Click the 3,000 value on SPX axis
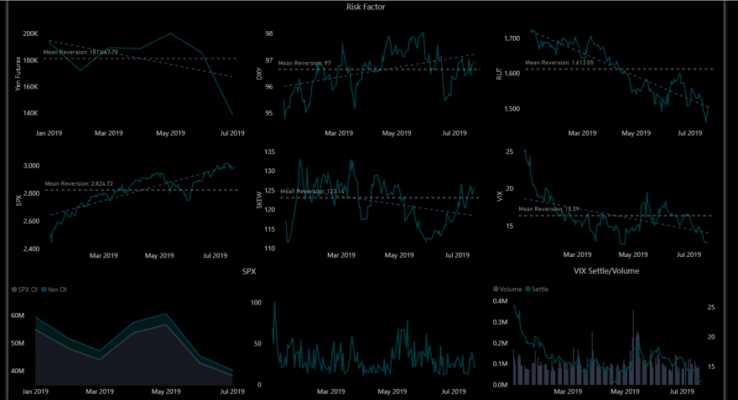 (x=31, y=166)
